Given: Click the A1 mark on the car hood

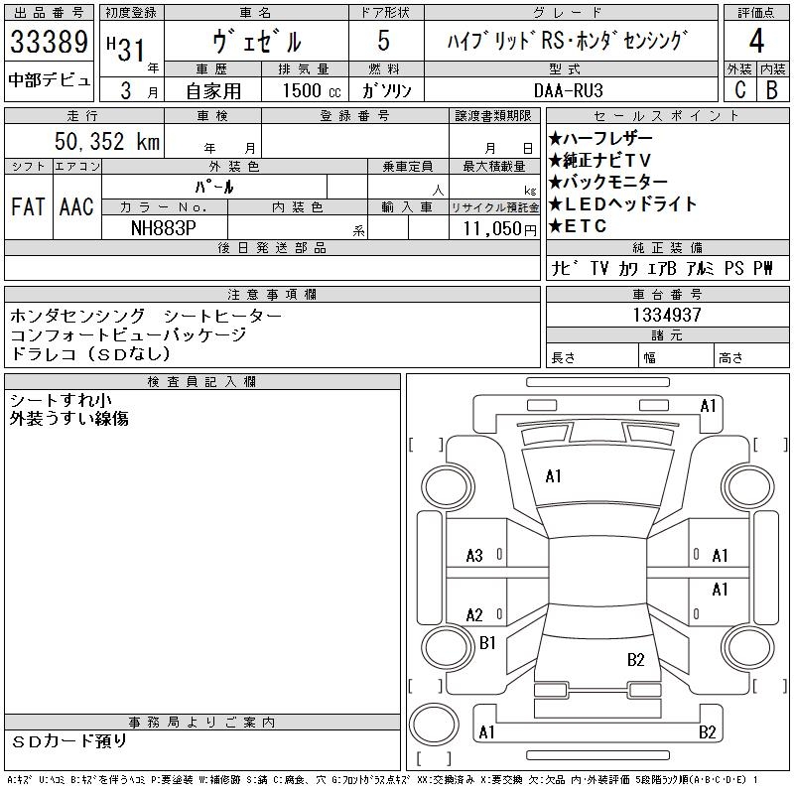Looking at the screenshot, I should point(554,476).
